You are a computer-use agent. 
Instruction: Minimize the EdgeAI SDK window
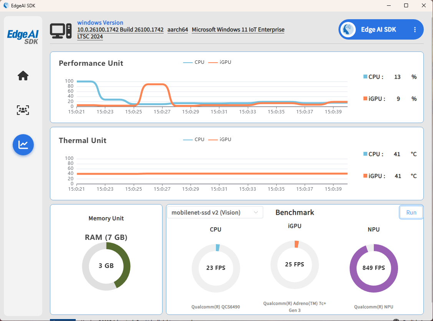pyautogui.click(x=389, y=5)
